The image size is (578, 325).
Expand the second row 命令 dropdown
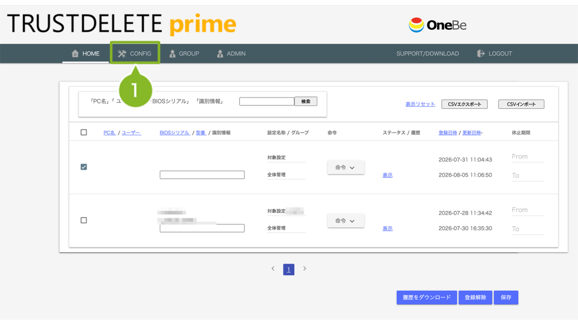click(x=346, y=221)
